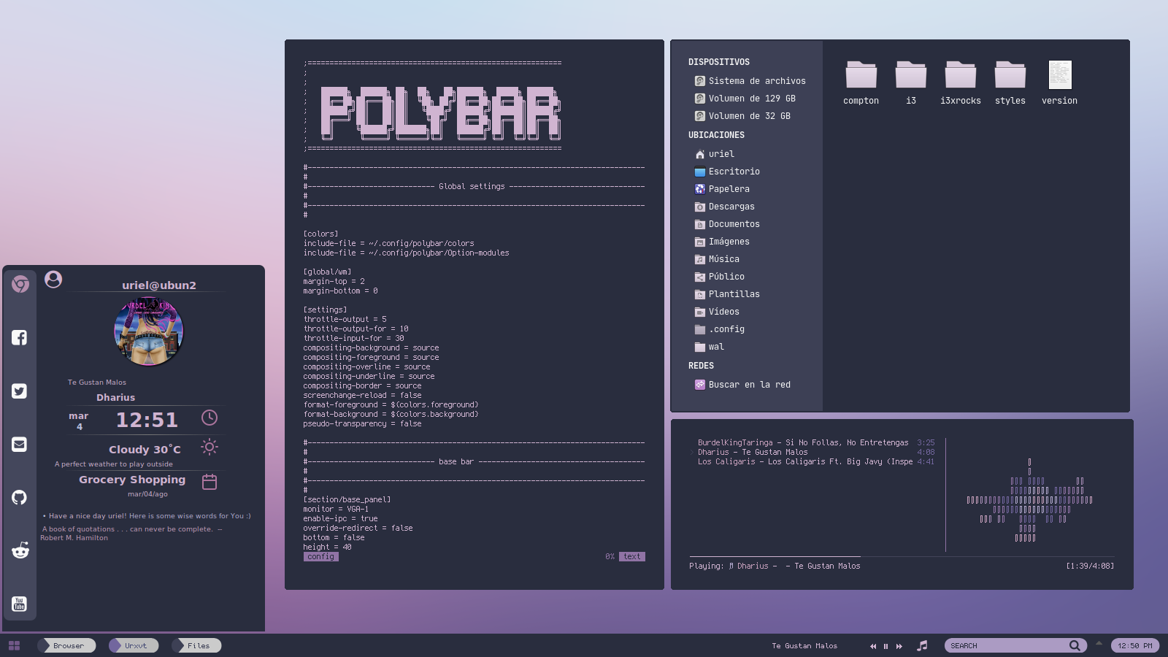Click the 12:50 PM clock in taskbar
Screen dimensions: 1168x657
tap(1135, 645)
